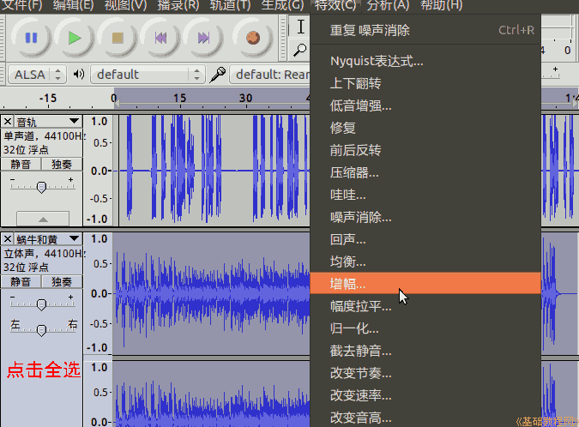Open the 编辑(E) menu
Image resolution: width=579 pixels, height=427 pixels.
click(73, 5)
